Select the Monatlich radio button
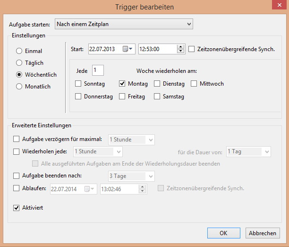This screenshot has width=289, height=247. (19, 86)
